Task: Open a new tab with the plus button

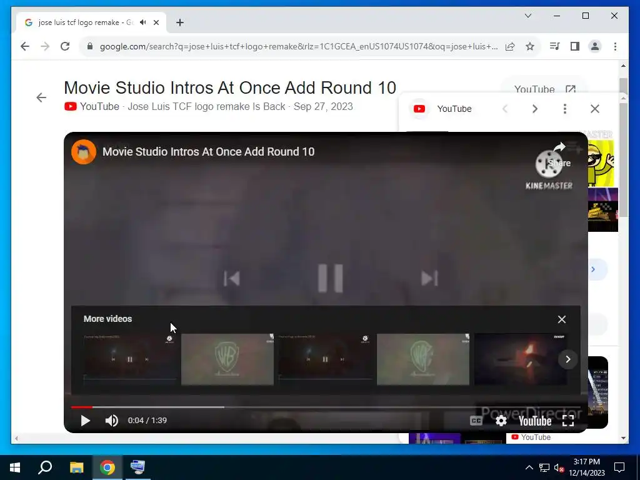Action: click(179, 22)
